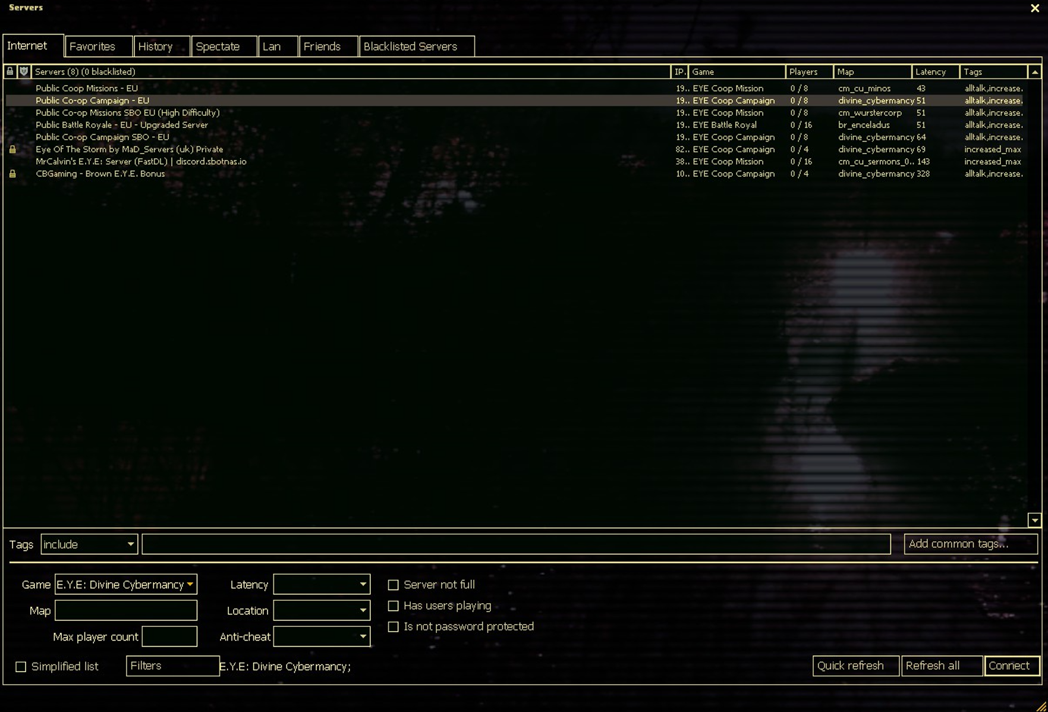This screenshot has width=1048, height=712.
Task: Sort by Servers column header
Action: click(351, 71)
